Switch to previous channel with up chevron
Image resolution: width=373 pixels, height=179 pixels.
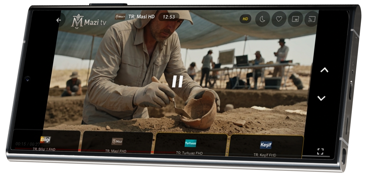(324, 70)
